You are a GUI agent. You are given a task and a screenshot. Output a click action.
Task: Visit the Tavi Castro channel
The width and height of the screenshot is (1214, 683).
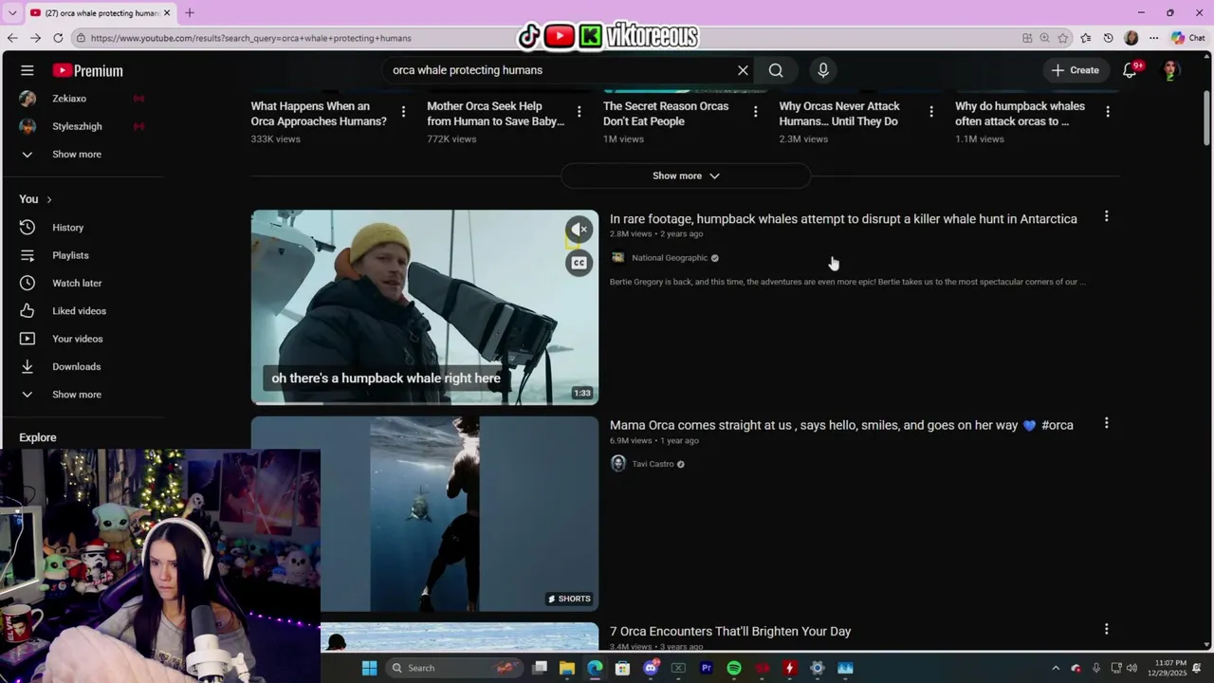(653, 464)
